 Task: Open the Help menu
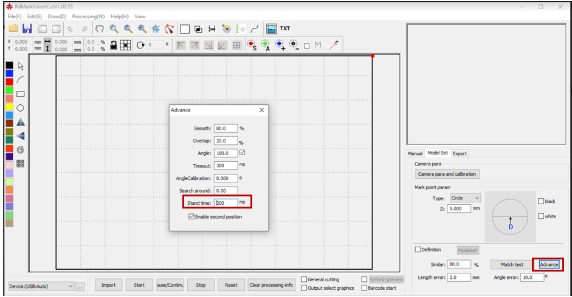click(x=120, y=16)
